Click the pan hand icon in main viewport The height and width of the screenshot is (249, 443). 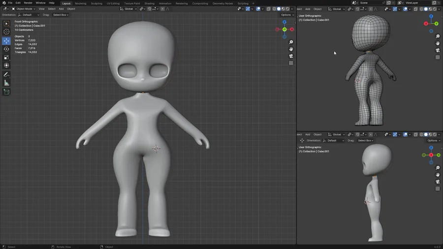coord(291,49)
